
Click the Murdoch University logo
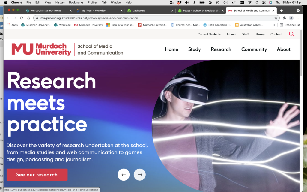[41, 49]
